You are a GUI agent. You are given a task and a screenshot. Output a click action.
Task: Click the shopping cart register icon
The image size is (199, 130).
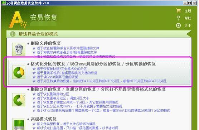(x=179, y=11)
